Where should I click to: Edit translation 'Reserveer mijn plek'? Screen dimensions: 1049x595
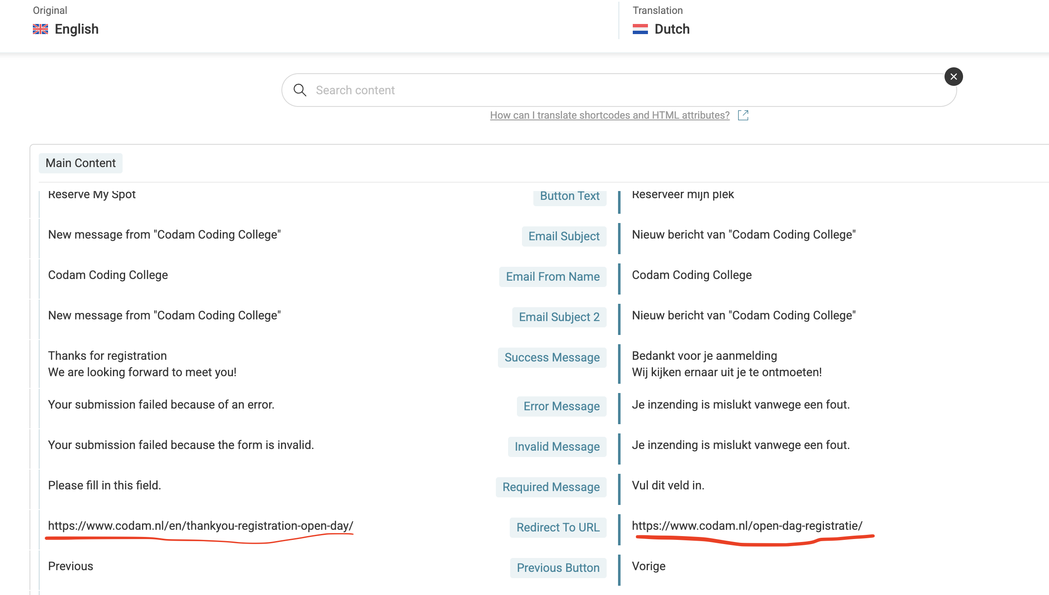(x=682, y=194)
